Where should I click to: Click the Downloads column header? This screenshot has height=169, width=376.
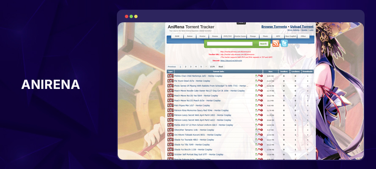click(x=308, y=72)
